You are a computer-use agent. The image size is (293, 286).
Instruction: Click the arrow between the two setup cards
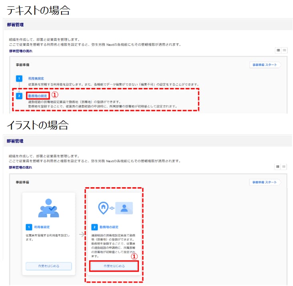coord(82,234)
